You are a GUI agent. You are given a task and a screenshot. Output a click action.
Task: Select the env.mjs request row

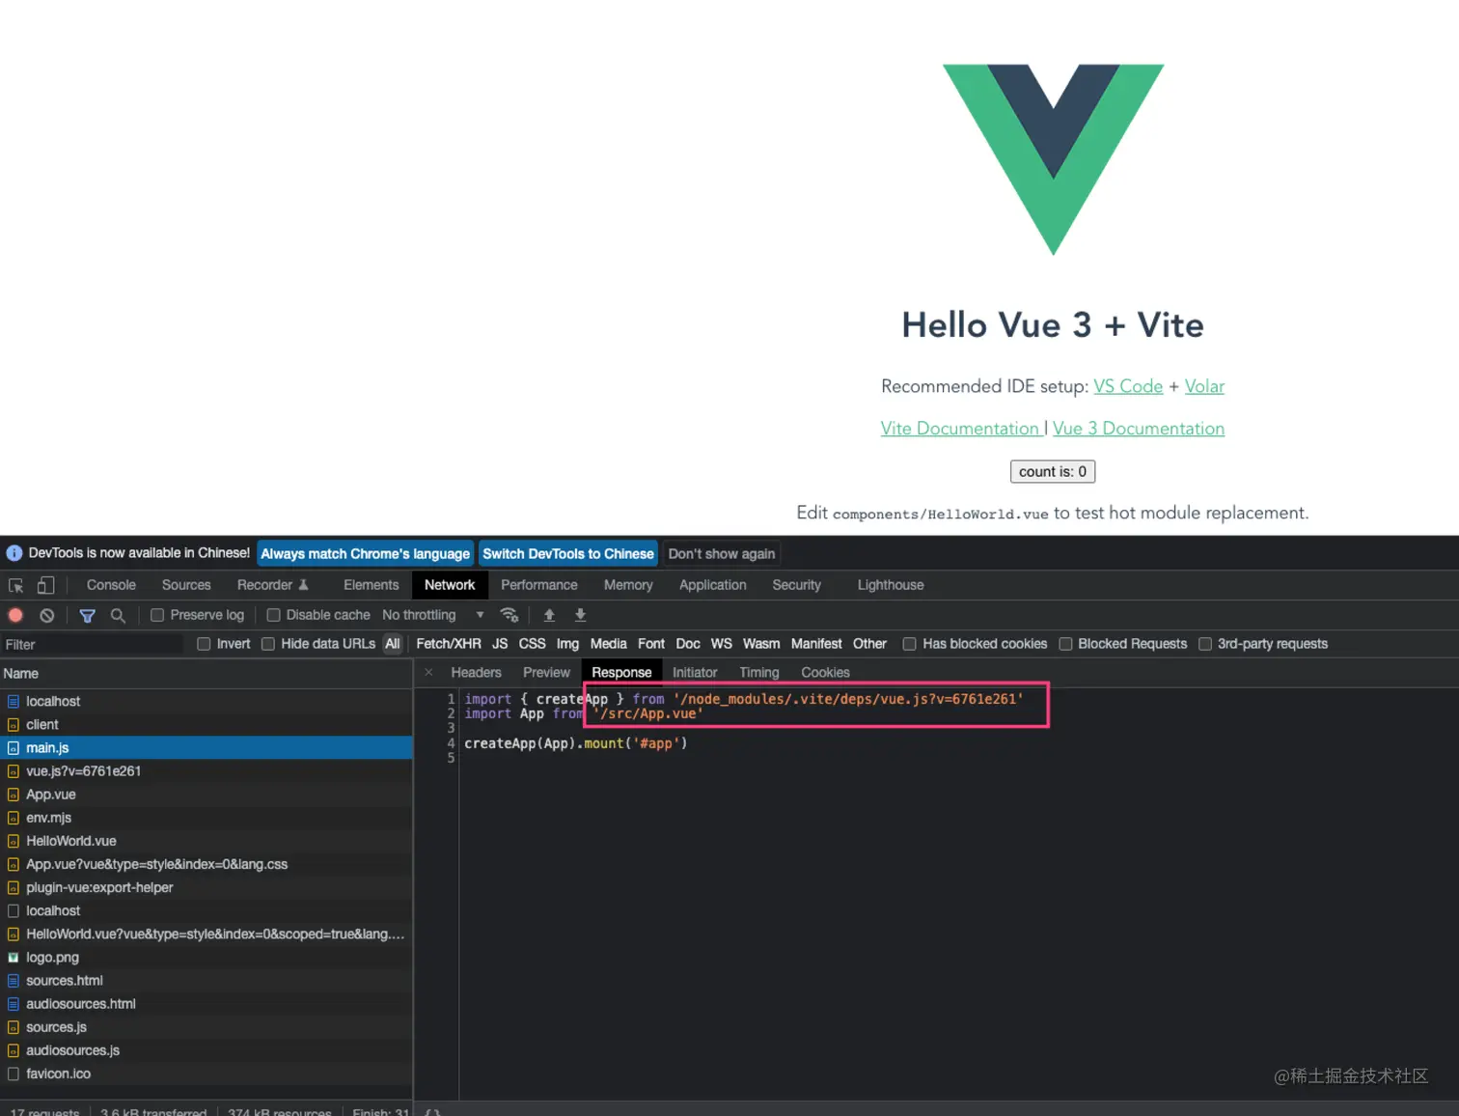pyautogui.click(x=206, y=818)
